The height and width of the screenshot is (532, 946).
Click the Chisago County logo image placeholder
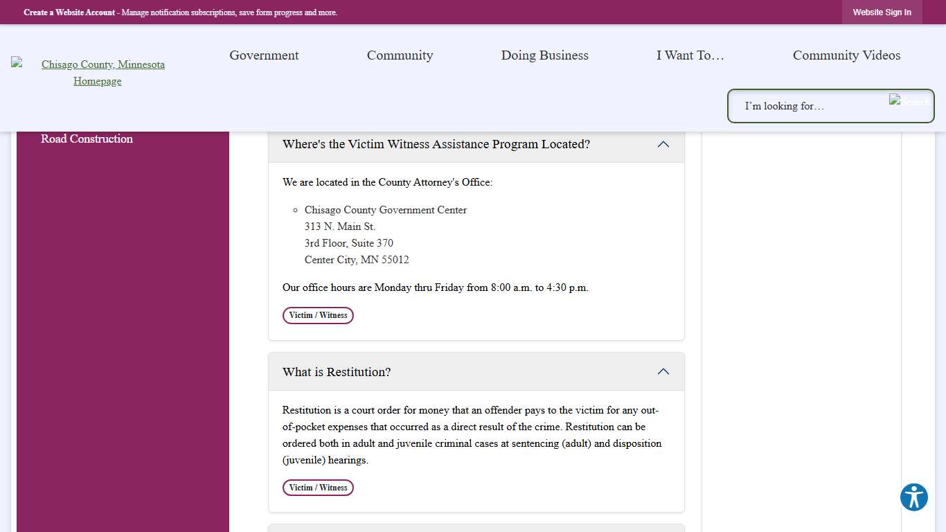tap(15, 64)
